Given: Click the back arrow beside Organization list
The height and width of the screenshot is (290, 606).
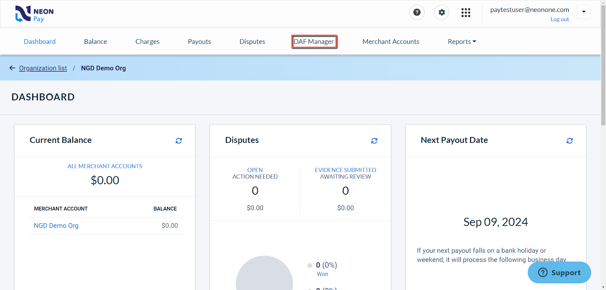Looking at the screenshot, I should click(12, 68).
